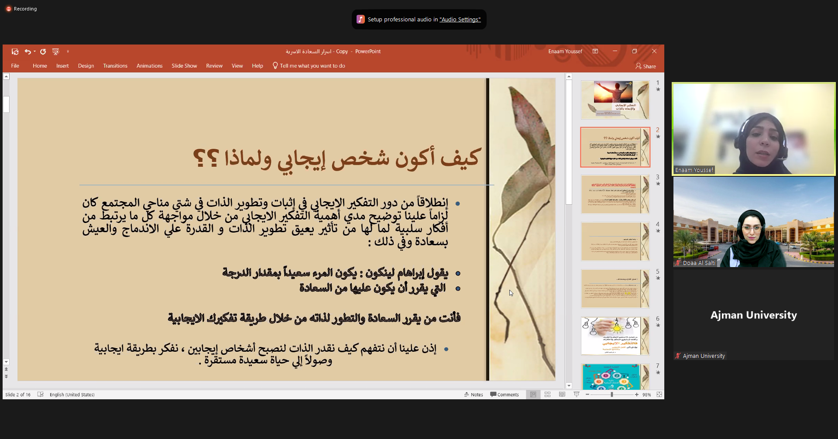Start slideshow from beginning via Quick Access icon
838x439 pixels.
[55, 51]
